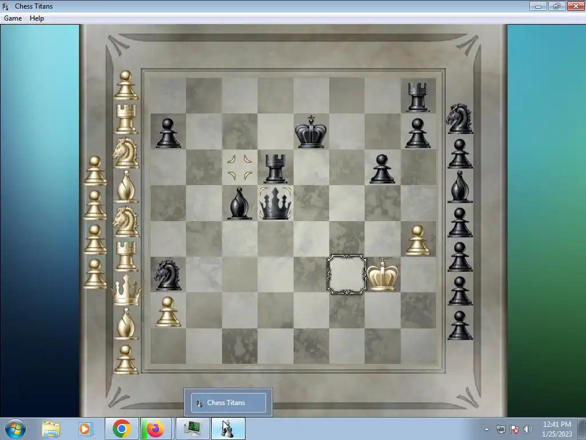The height and width of the screenshot is (440, 586).
Task: Click the volume speaker tray icon
Action: tap(528, 429)
